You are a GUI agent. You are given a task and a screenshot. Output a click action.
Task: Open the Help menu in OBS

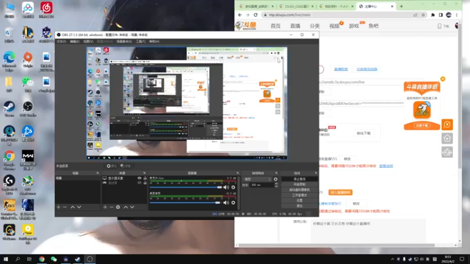point(154,41)
